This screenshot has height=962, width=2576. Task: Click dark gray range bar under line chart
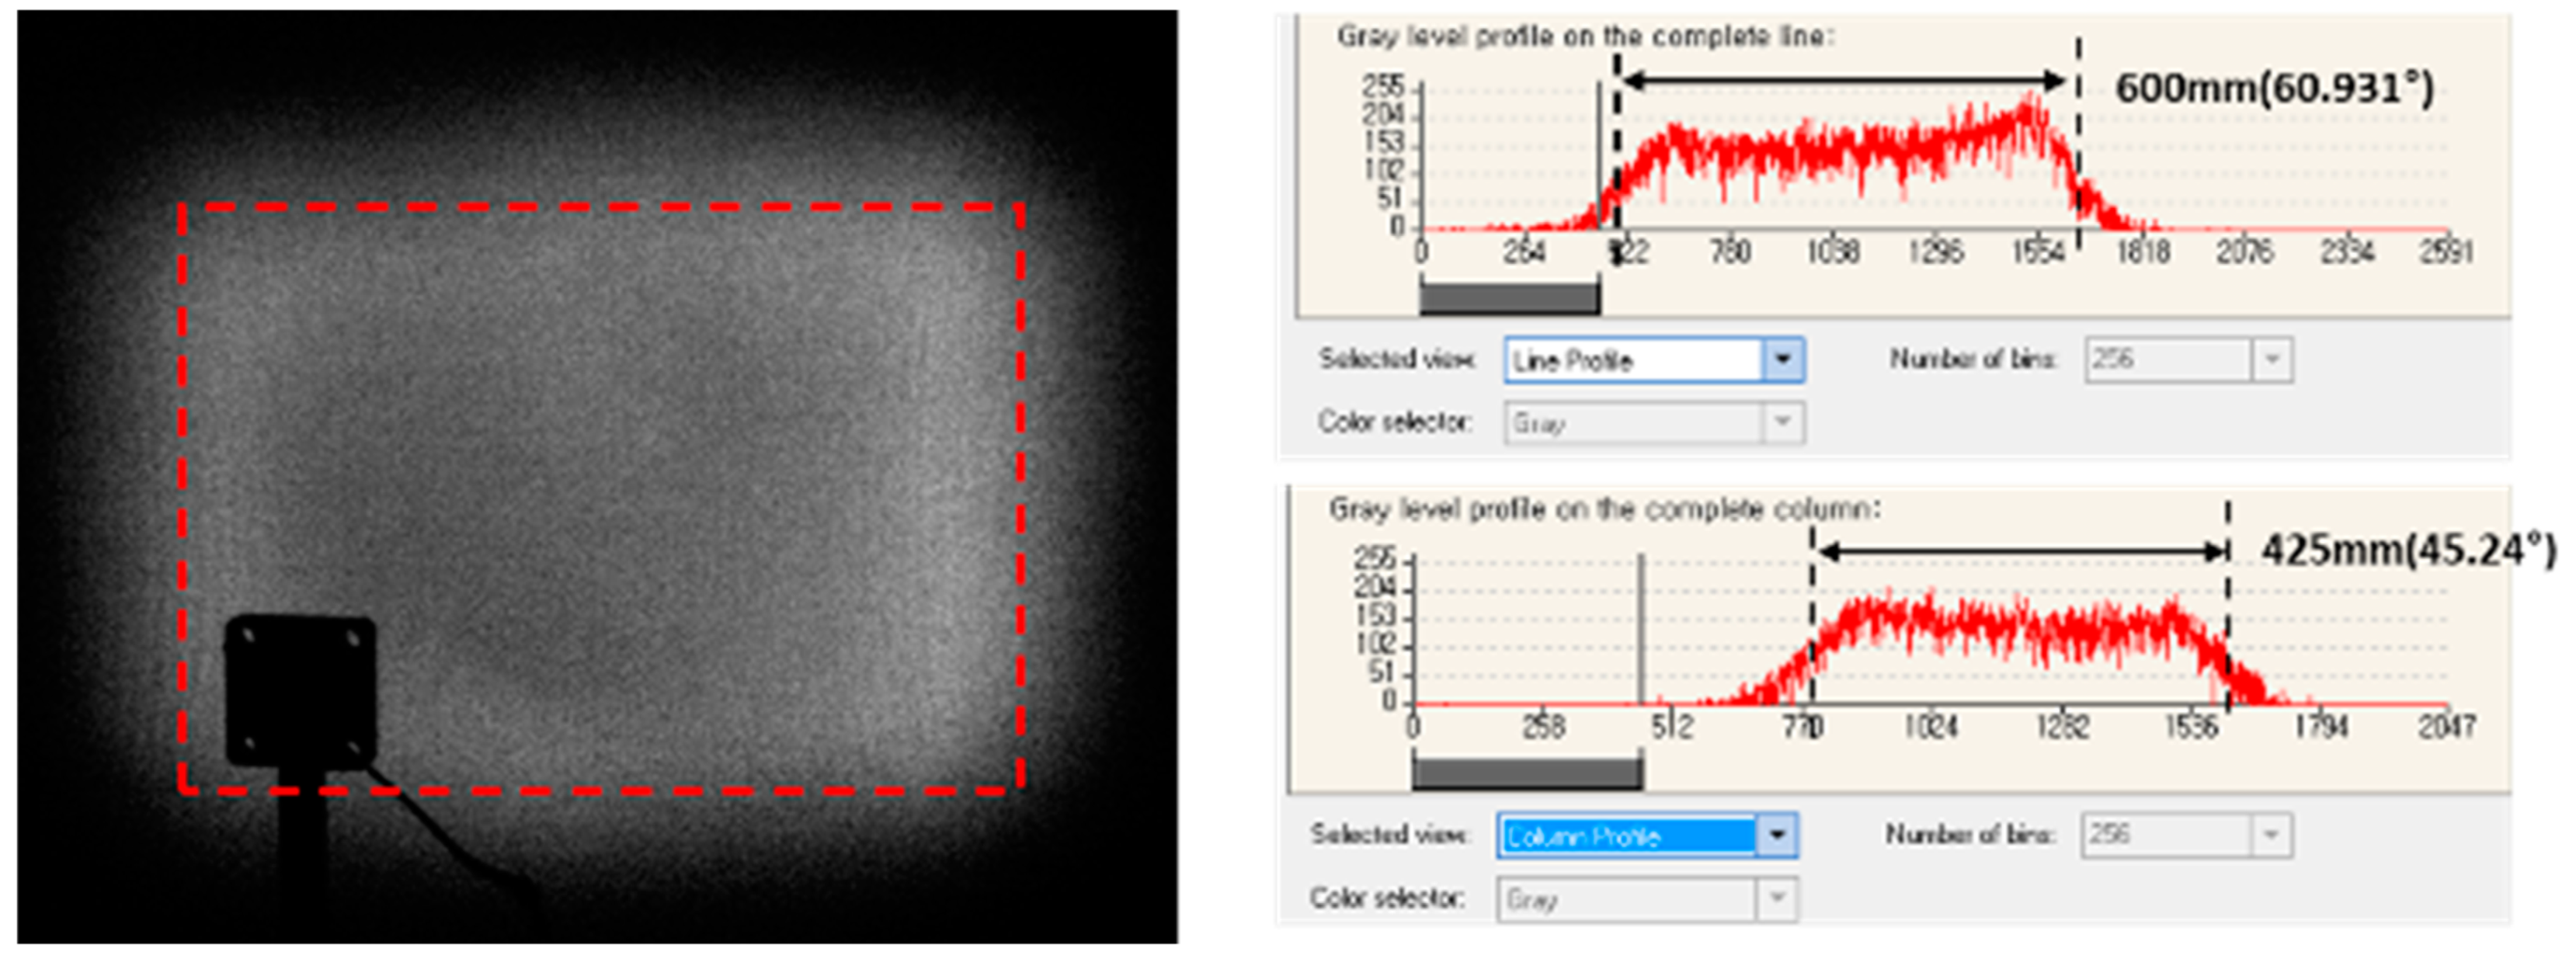pos(1509,298)
